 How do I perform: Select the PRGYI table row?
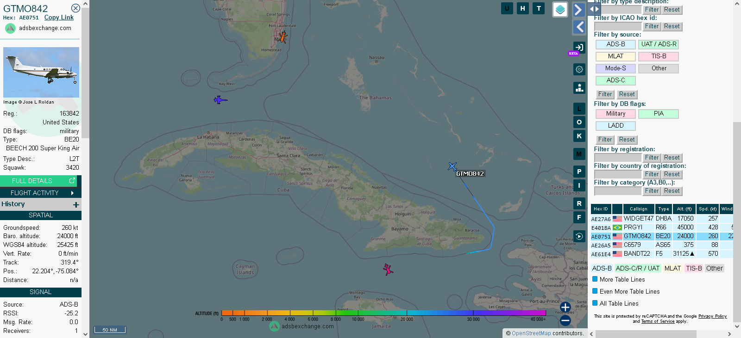click(x=662, y=227)
